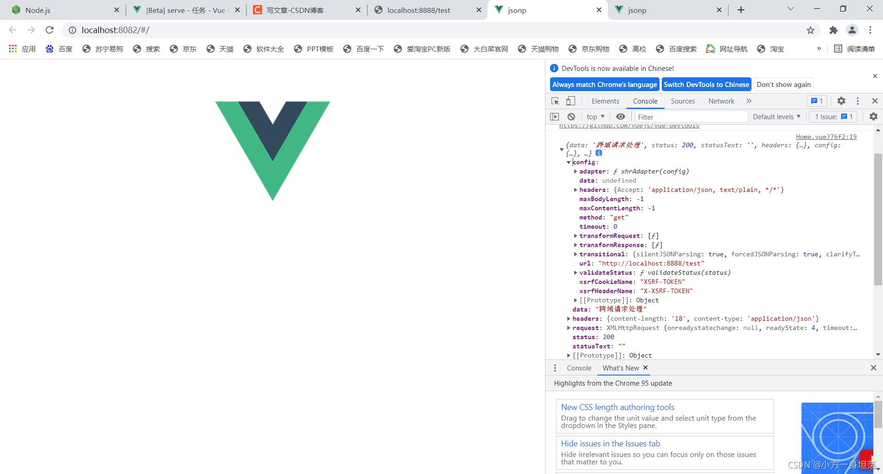Expand the transitional property

click(575, 254)
